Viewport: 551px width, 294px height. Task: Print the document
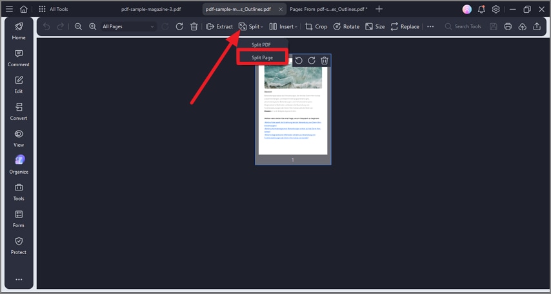tap(508, 26)
